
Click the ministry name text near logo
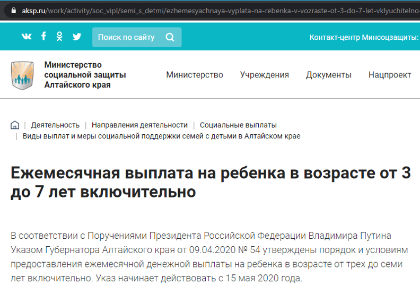tap(85, 75)
